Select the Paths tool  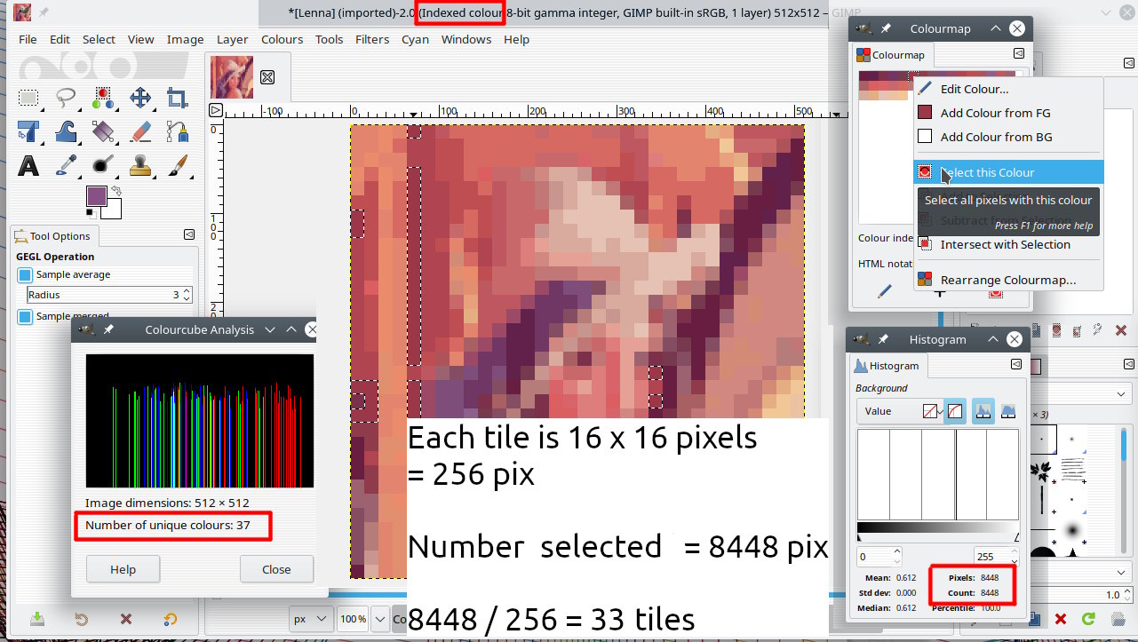[x=177, y=131]
